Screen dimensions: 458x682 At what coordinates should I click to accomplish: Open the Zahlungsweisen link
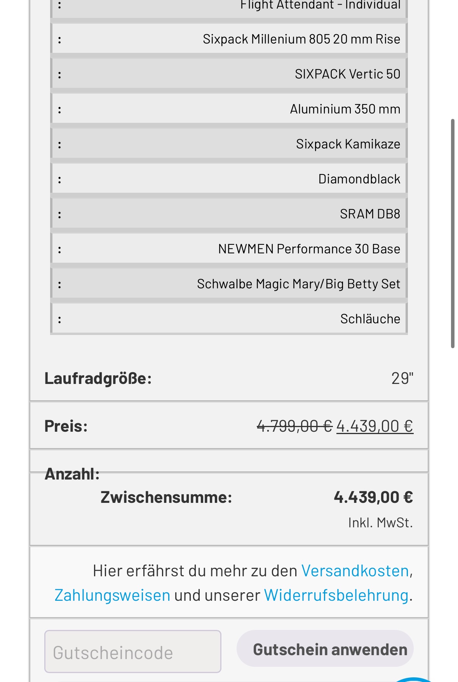[112, 595]
